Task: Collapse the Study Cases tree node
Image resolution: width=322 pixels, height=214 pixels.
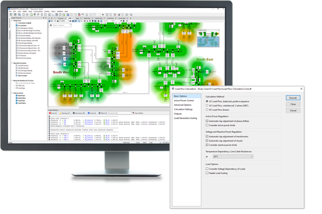Action: (x=12, y=21)
